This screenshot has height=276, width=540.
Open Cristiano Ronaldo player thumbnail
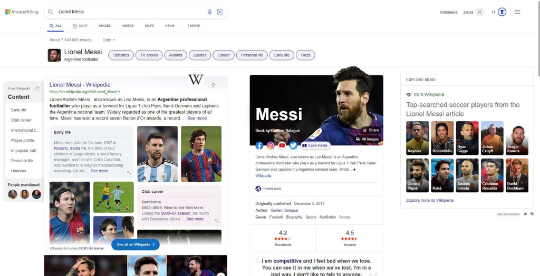492,175
